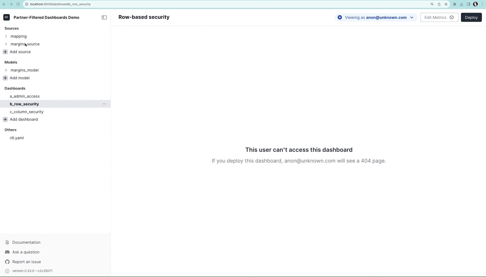Viewport: 486px width, 277px height.
Task: Click the Partner-Filtered Dashboards Demo title
Action: [x=46, y=18]
